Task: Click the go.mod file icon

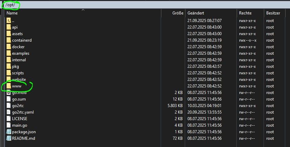Action: coord(9,93)
